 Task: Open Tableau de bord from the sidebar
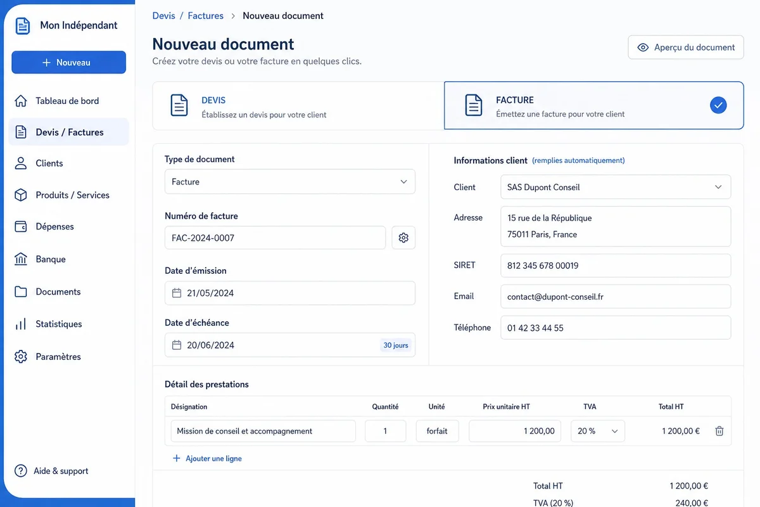click(68, 101)
